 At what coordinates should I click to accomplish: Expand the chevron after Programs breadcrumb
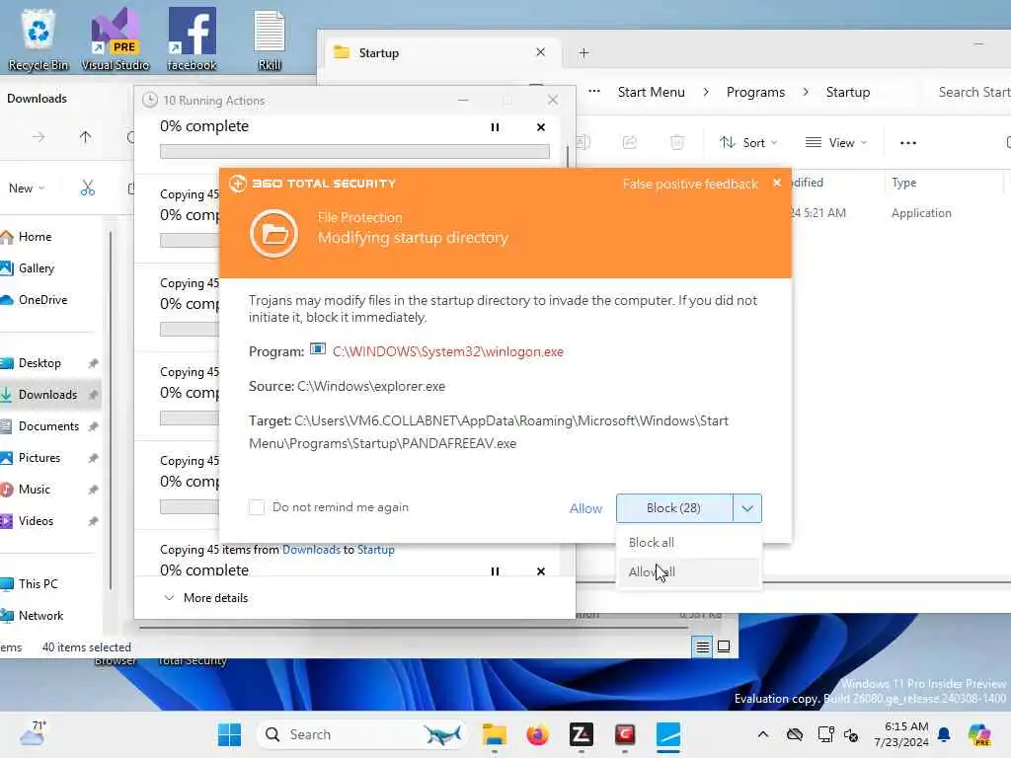[806, 92]
